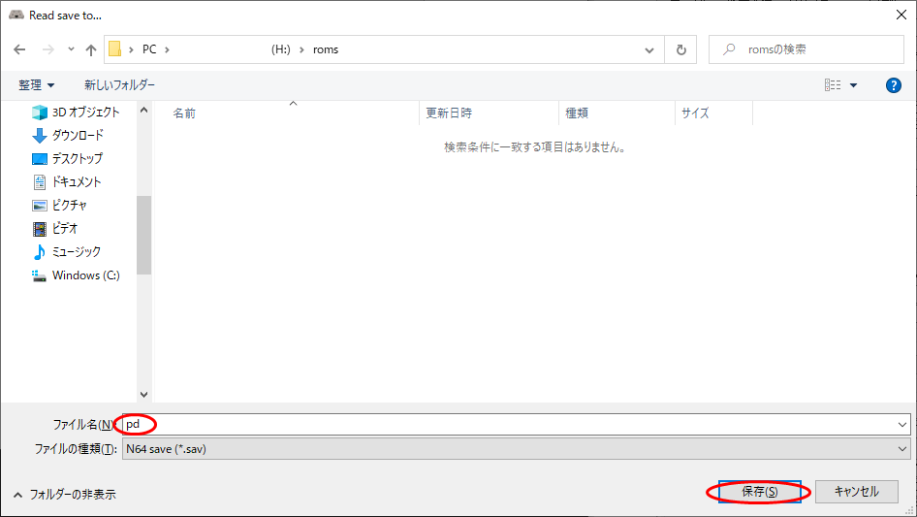Open address bar history dropdown
Image resolution: width=917 pixels, height=517 pixels.
(649, 50)
